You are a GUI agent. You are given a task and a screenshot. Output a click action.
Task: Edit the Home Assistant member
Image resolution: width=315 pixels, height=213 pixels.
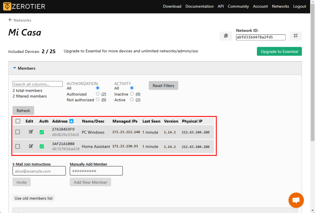tap(31, 146)
